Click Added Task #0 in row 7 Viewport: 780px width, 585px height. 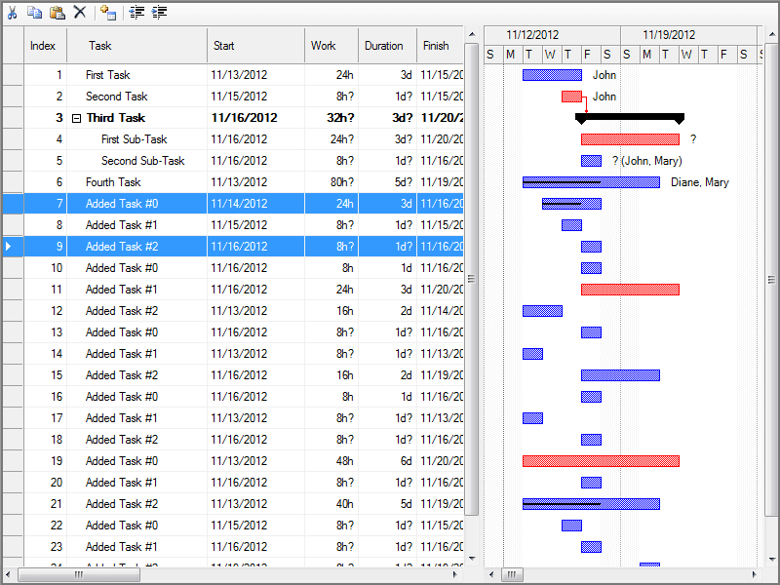(x=136, y=204)
